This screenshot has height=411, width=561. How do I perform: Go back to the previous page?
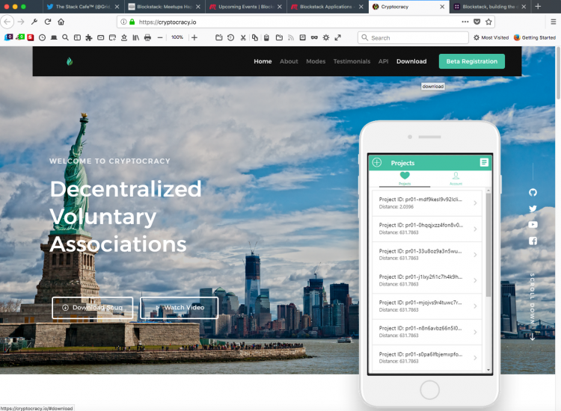pos(7,22)
